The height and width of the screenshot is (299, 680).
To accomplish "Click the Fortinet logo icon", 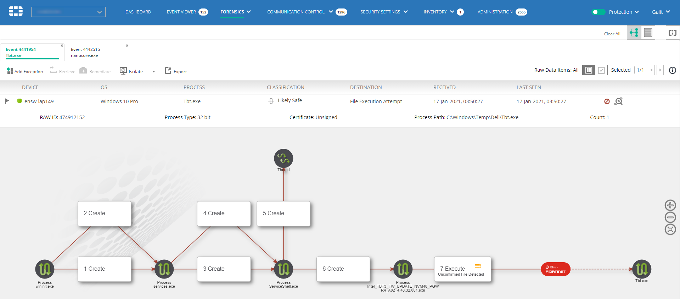I will (16, 11).
